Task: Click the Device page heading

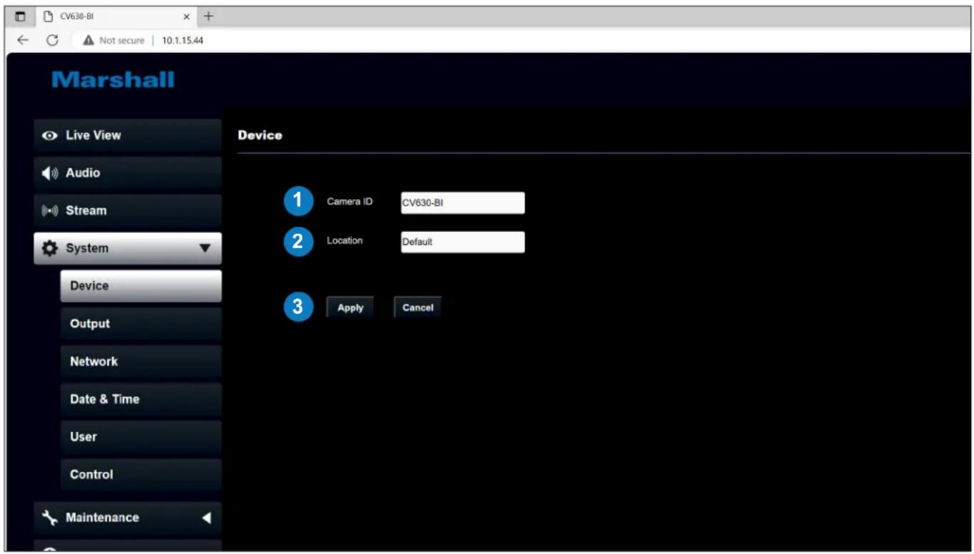Action: click(260, 135)
